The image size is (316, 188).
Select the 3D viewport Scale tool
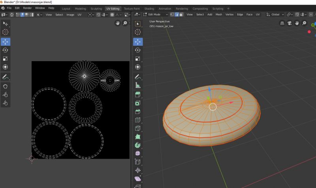tap(138, 58)
